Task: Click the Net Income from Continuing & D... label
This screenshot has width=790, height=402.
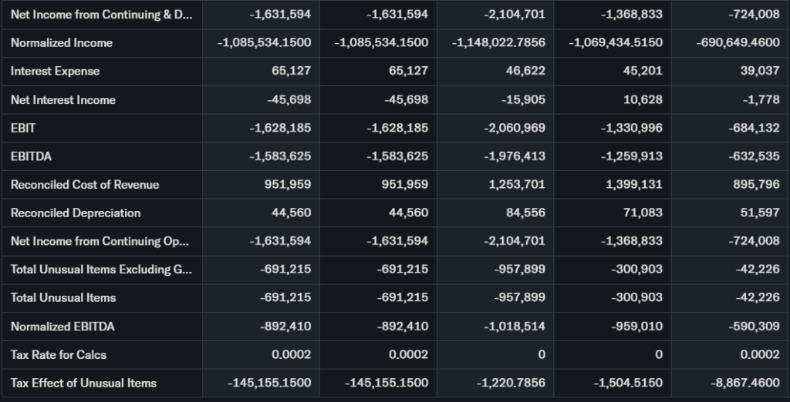Action: [x=100, y=15]
